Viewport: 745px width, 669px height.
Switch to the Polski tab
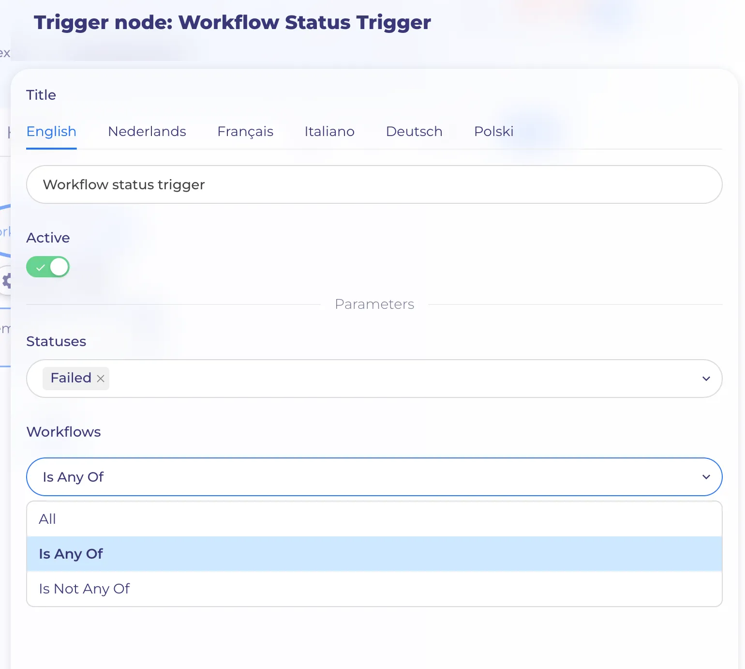pos(494,131)
